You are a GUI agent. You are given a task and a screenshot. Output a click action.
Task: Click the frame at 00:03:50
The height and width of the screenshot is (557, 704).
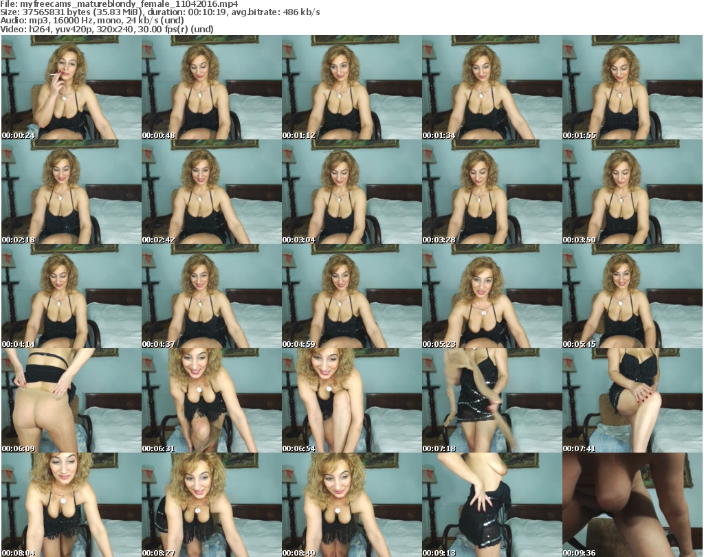632,192
